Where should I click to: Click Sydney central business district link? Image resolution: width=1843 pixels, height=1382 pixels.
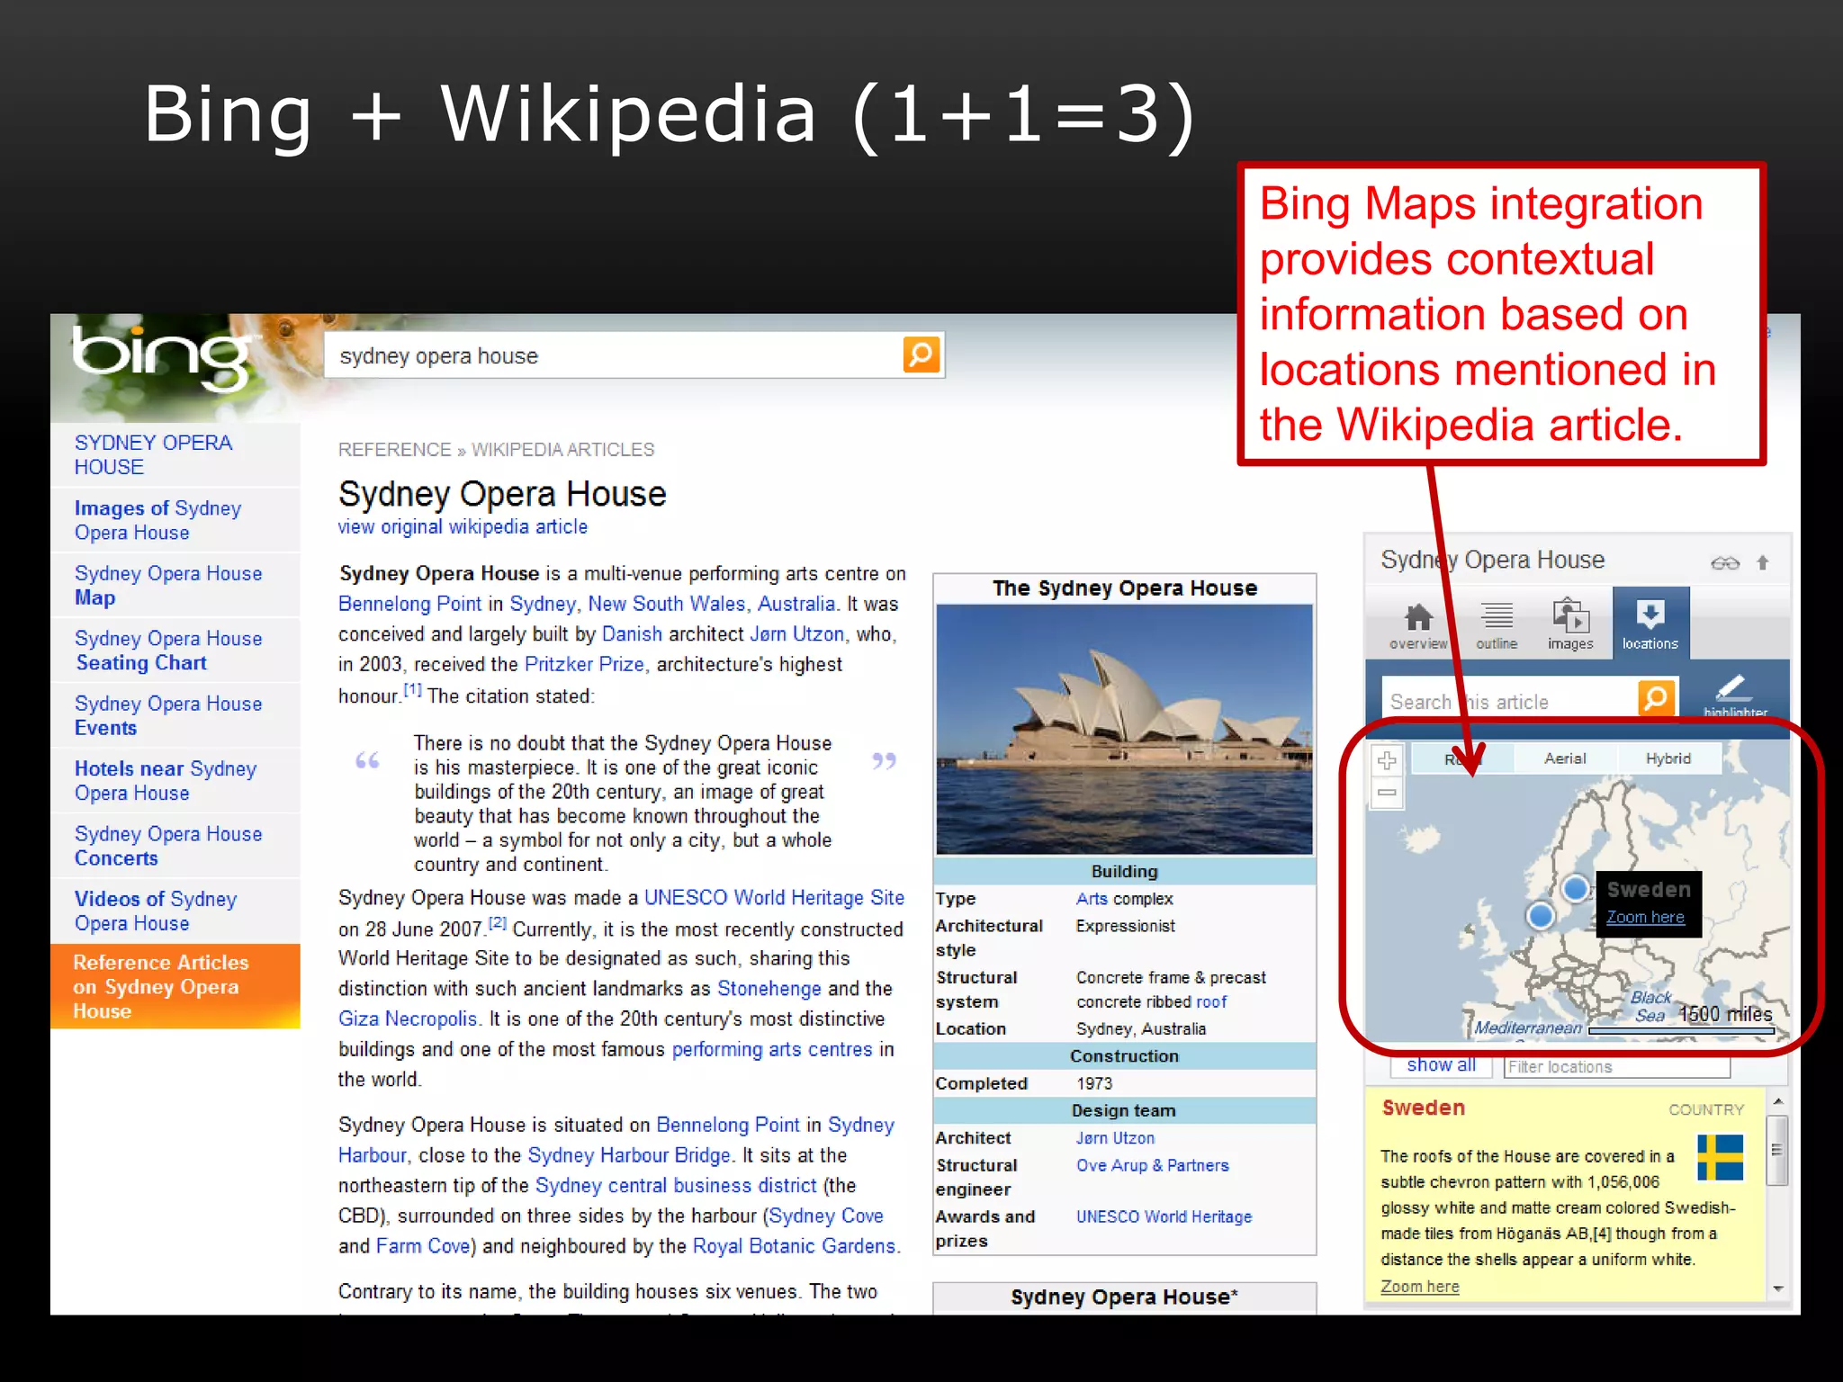pyautogui.click(x=676, y=1186)
